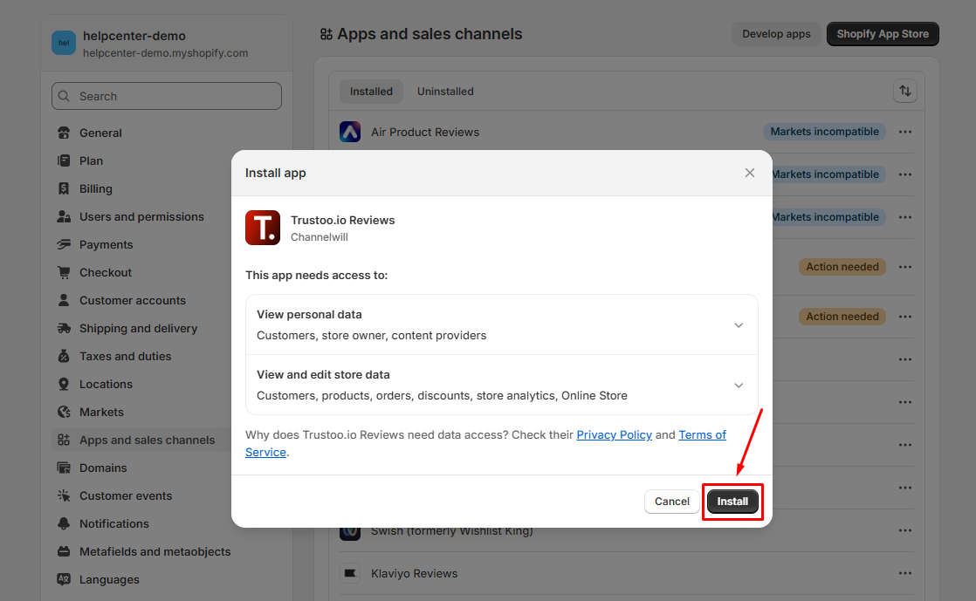The image size is (976, 601).
Task: Open more options for Air Product Reviews
Action: 904,133
